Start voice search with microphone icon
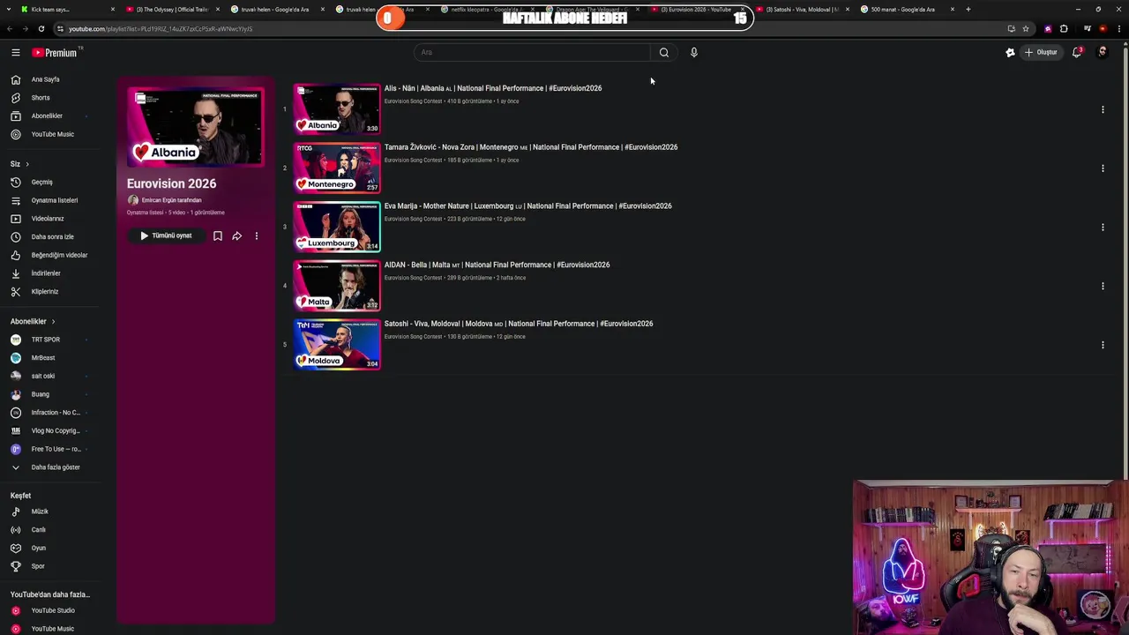The height and width of the screenshot is (635, 1129). click(694, 52)
